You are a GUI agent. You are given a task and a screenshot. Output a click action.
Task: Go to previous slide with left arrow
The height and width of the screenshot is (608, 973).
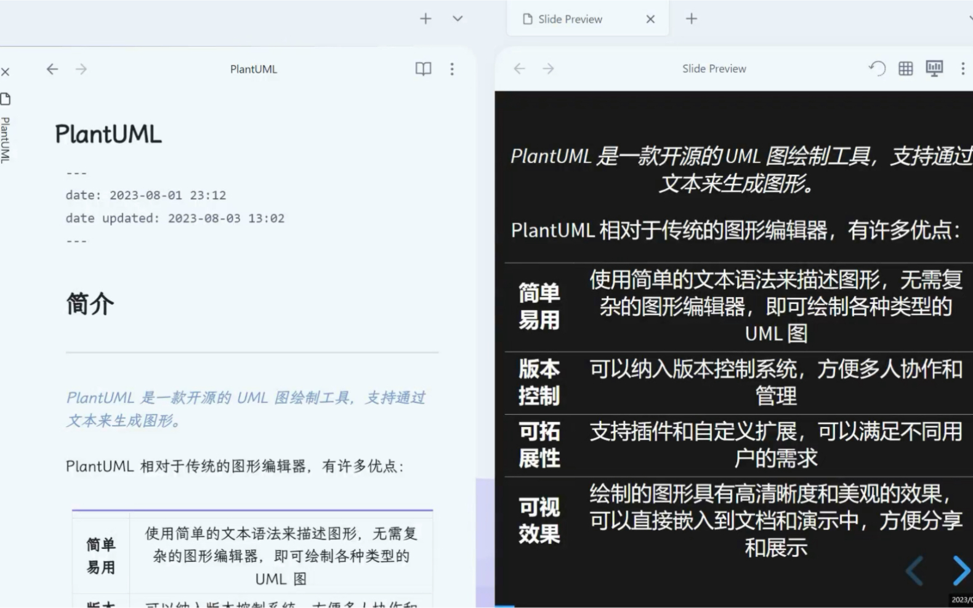pyautogui.click(x=915, y=570)
